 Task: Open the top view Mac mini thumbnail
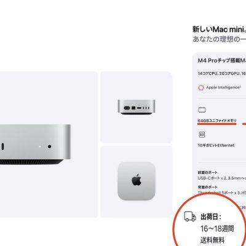click(137, 181)
